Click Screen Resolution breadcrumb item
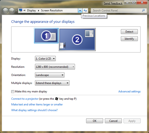The height and width of the screenshot is (133, 149). 52,11
